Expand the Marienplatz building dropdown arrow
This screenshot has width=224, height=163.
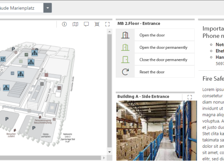click(48, 8)
